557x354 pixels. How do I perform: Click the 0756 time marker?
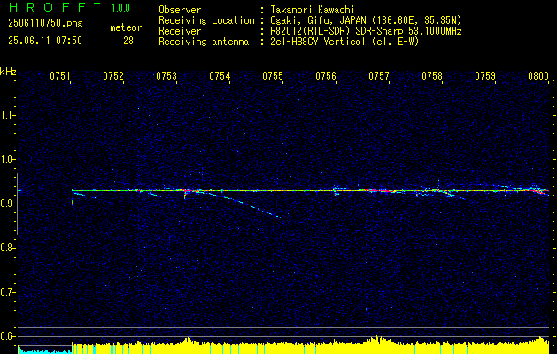[326, 76]
